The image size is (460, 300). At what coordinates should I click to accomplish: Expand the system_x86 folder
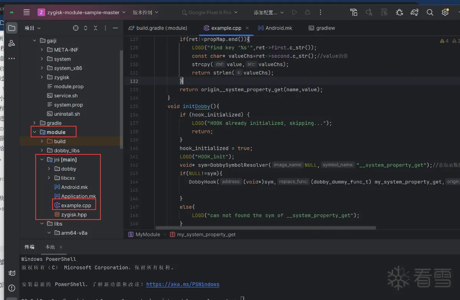click(42, 68)
